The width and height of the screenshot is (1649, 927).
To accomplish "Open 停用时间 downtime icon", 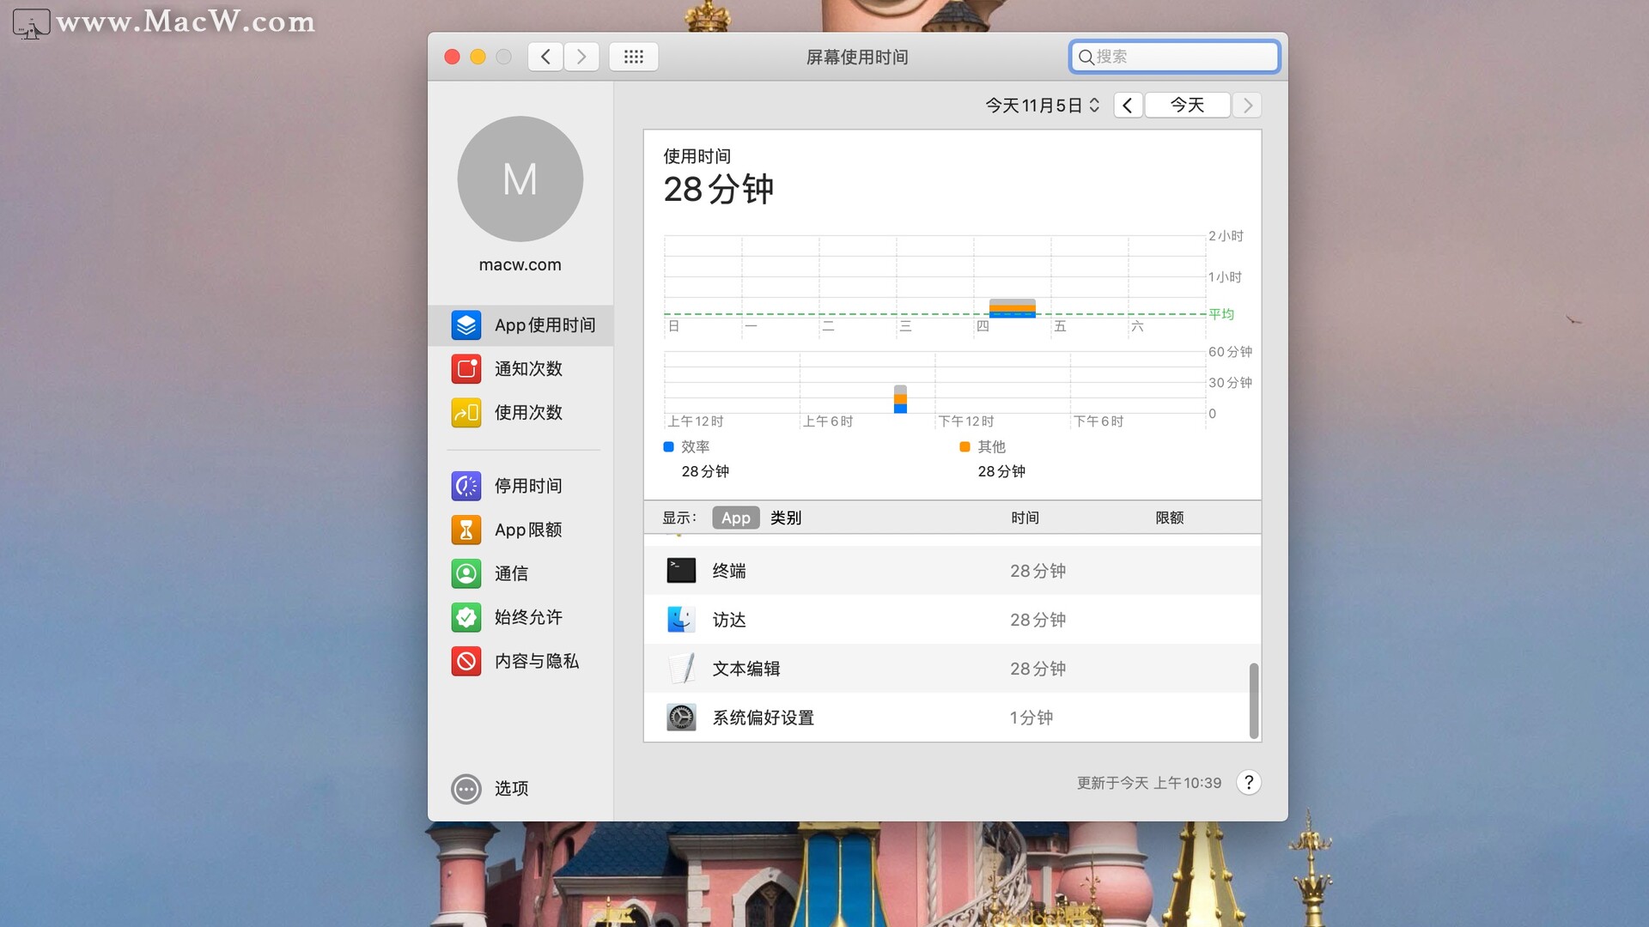I will coord(466,486).
